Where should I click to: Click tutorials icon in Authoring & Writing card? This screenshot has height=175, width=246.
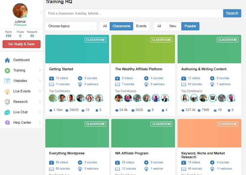(x=184, y=84)
